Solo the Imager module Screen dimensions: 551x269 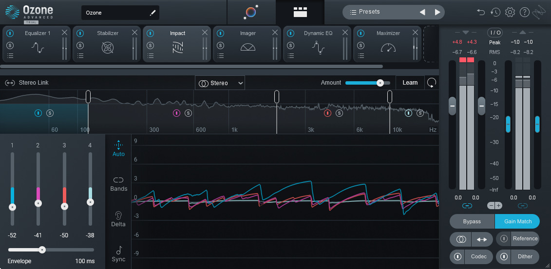point(220,45)
